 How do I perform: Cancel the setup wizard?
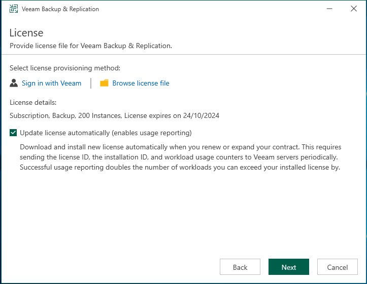click(337, 267)
